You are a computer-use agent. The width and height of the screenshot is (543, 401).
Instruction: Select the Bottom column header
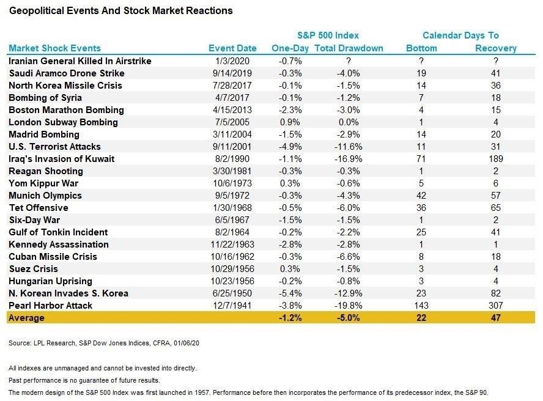coord(421,48)
